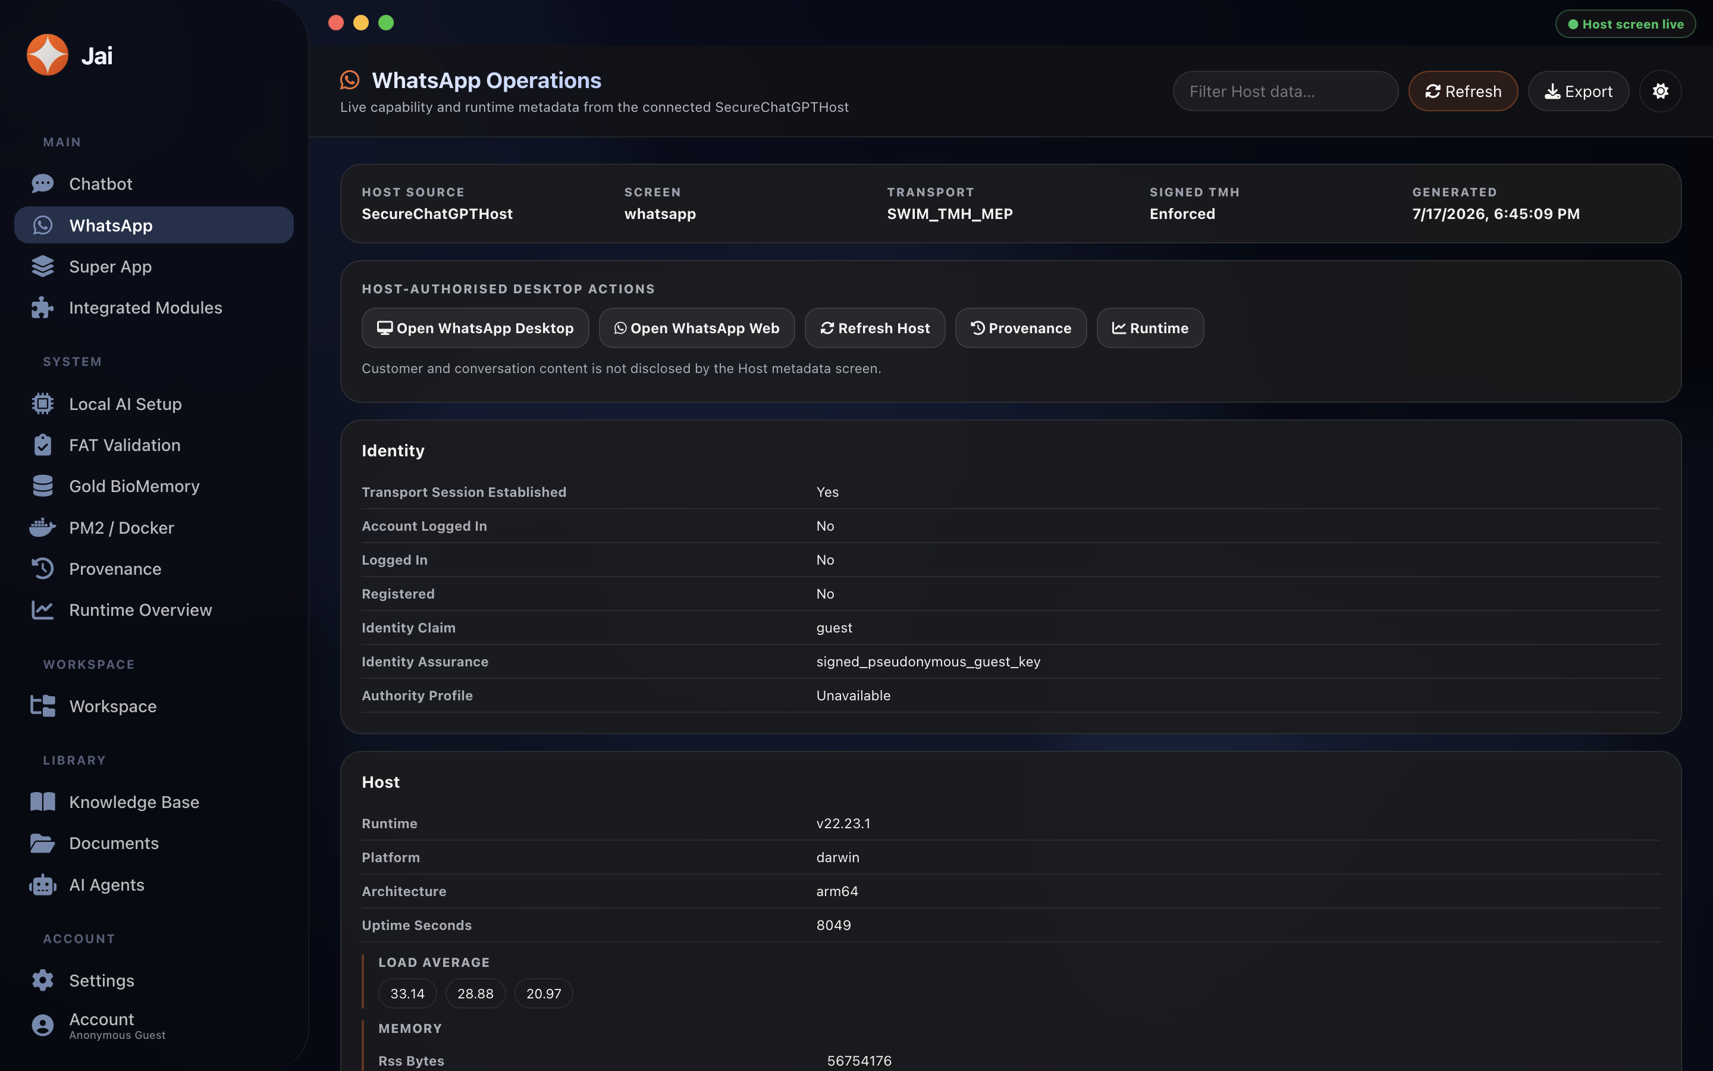1713x1071 pixels.
Task: Click the signed_pseudonymous_guest_key value
Action: (x=928, y=662)
